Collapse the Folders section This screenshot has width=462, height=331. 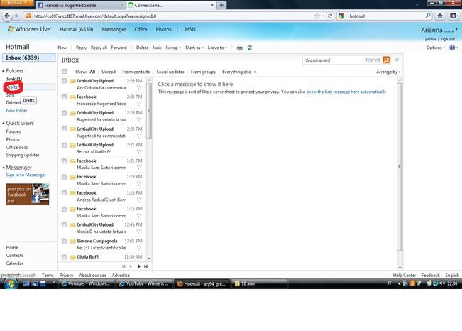(4, 70)
